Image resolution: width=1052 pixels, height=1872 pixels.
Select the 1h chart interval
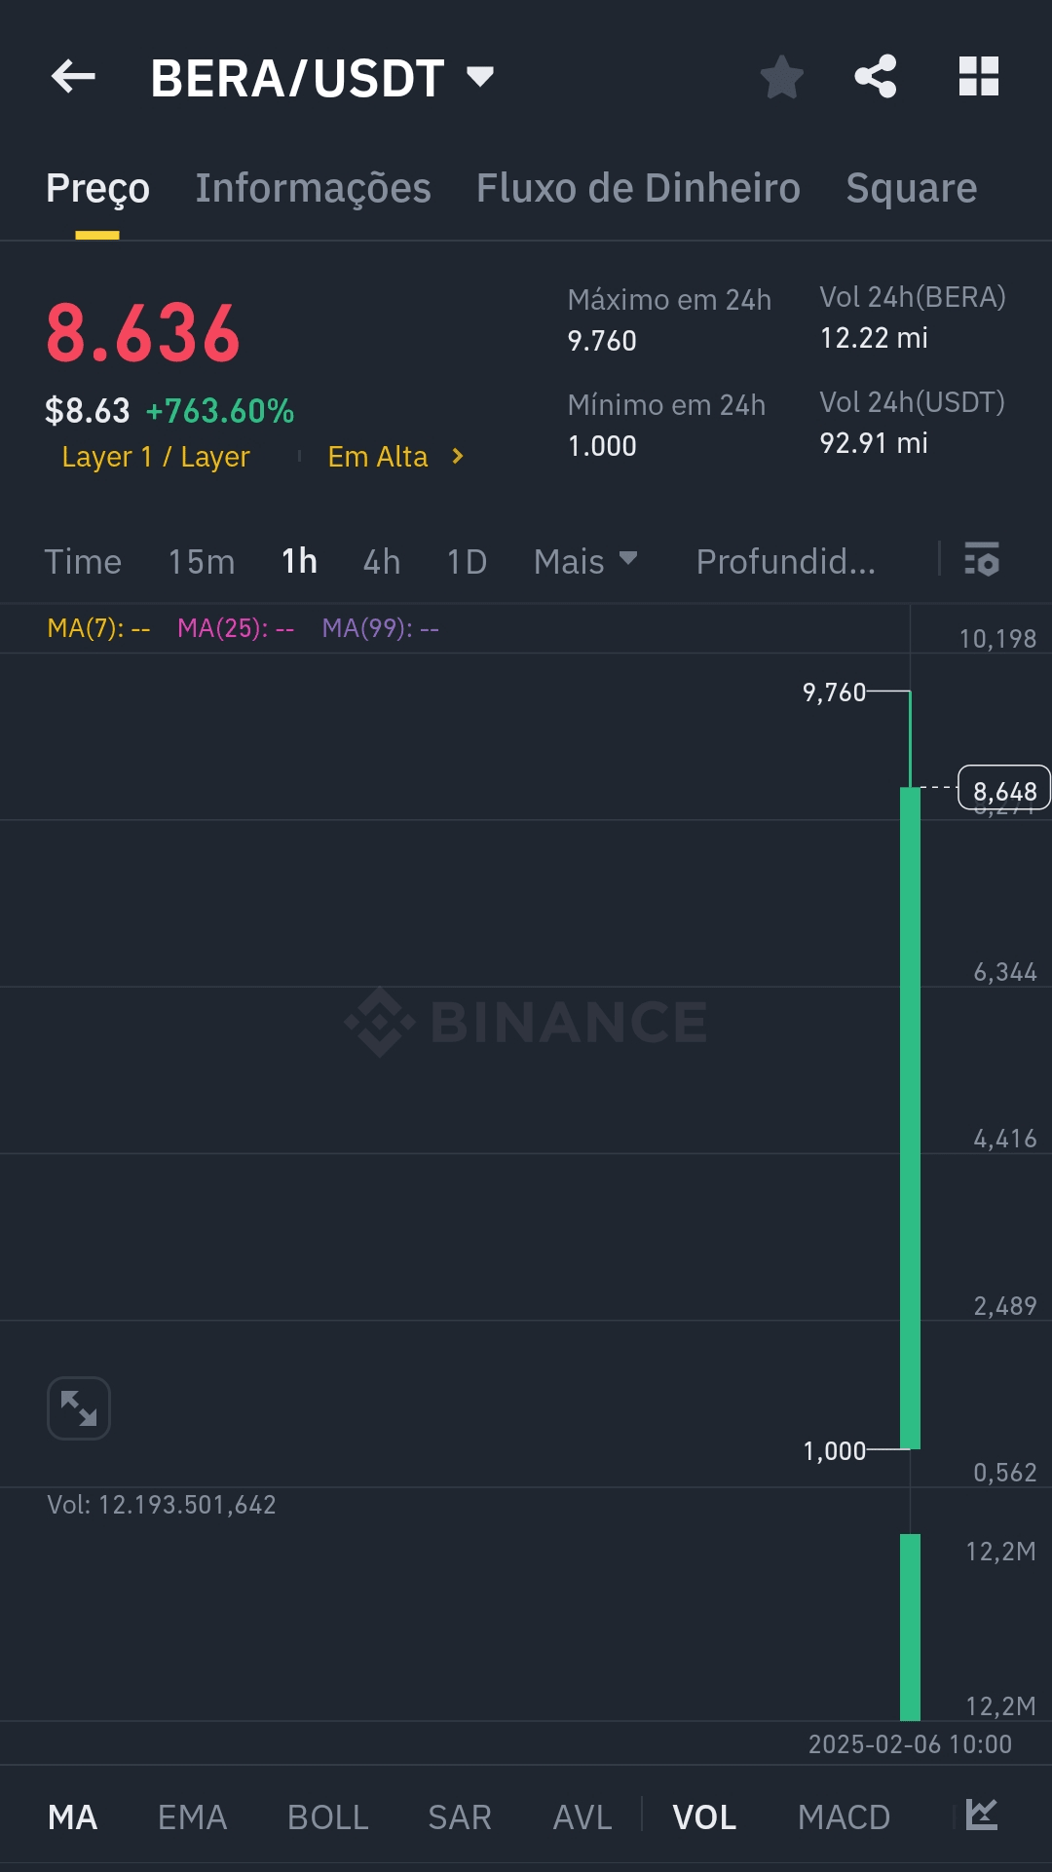click(299, 562)
